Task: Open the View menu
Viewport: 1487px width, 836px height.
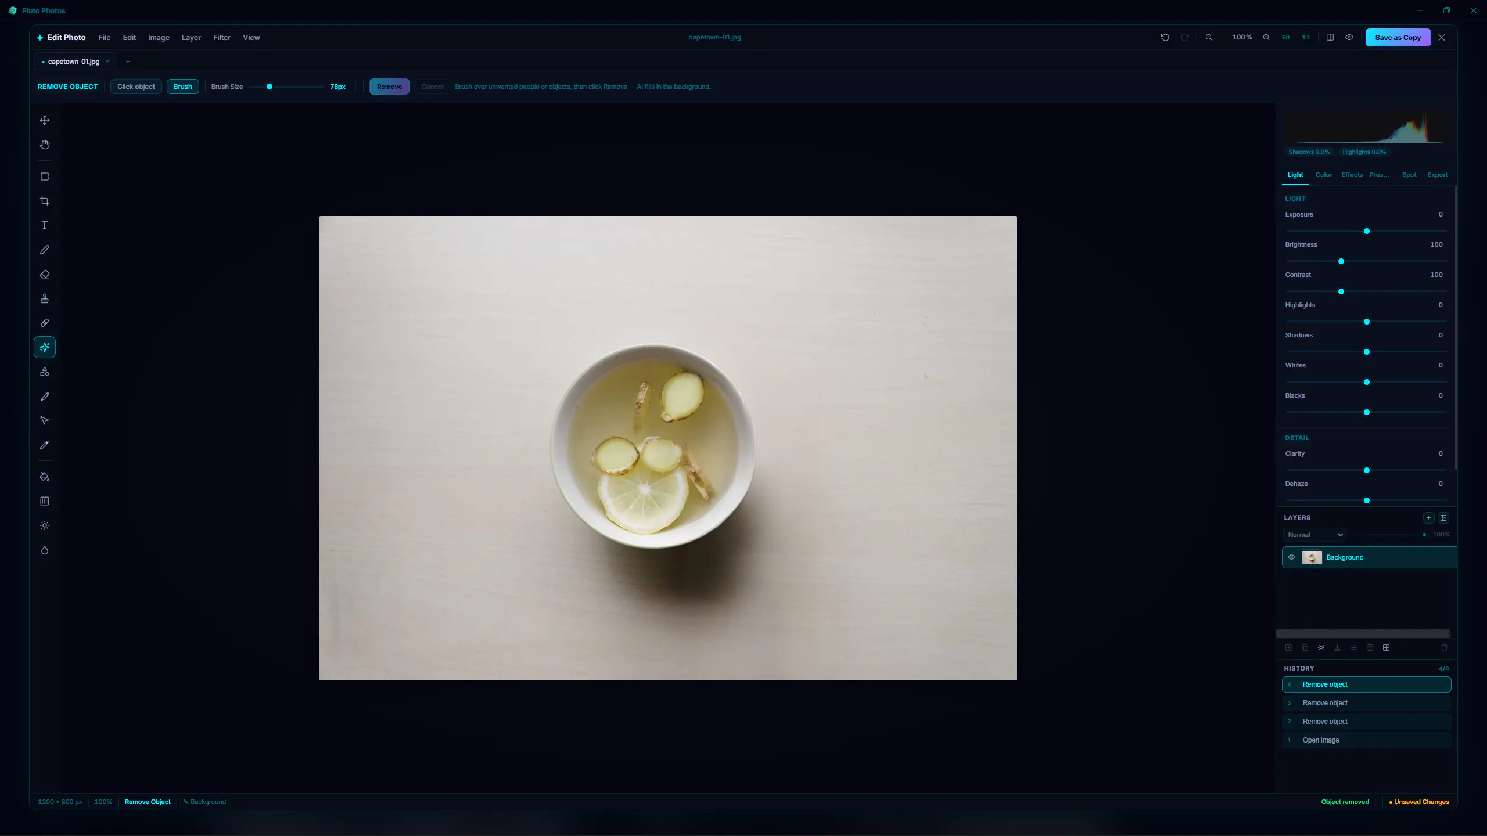Action: pos(251,37)
